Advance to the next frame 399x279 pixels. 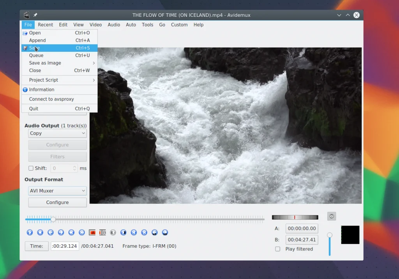[61, 233]
